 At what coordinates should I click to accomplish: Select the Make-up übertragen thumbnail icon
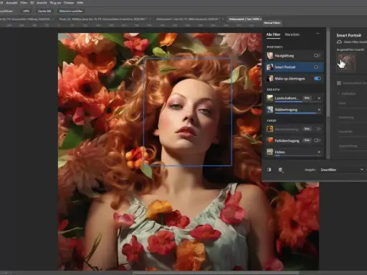pos(270,79)
